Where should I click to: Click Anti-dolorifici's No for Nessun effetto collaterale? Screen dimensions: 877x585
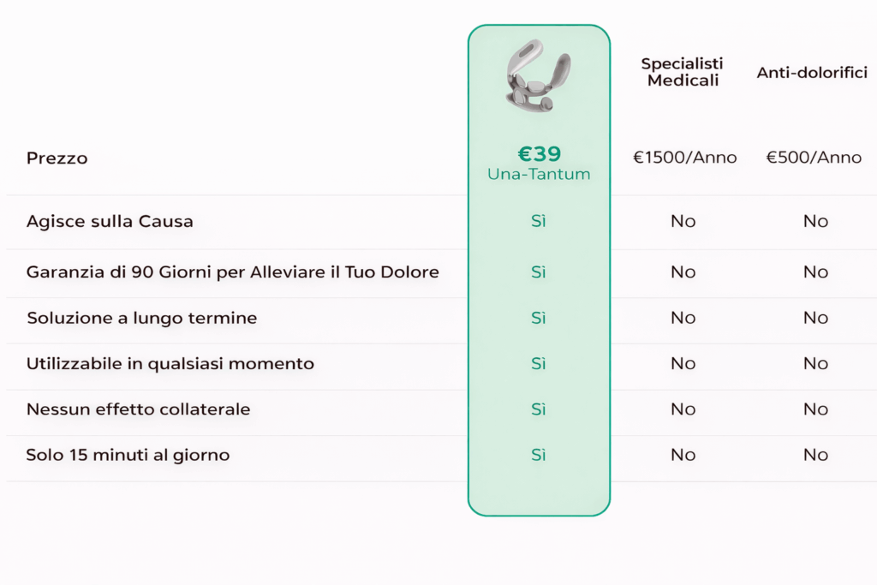[815, 409]
